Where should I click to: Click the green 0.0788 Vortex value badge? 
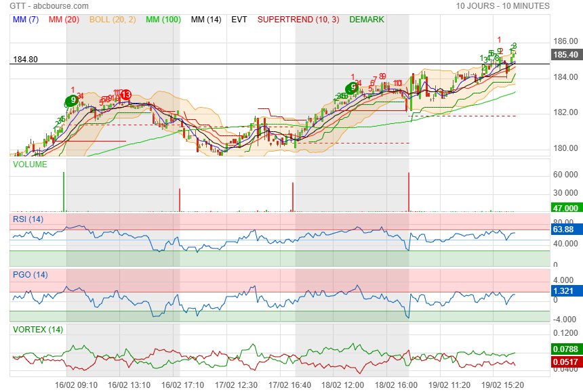565,350
